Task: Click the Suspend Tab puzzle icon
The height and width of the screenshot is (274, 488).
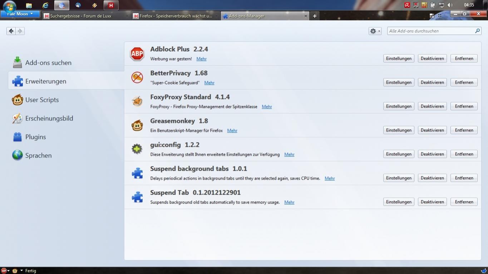Action: click(x=137, y=197)
